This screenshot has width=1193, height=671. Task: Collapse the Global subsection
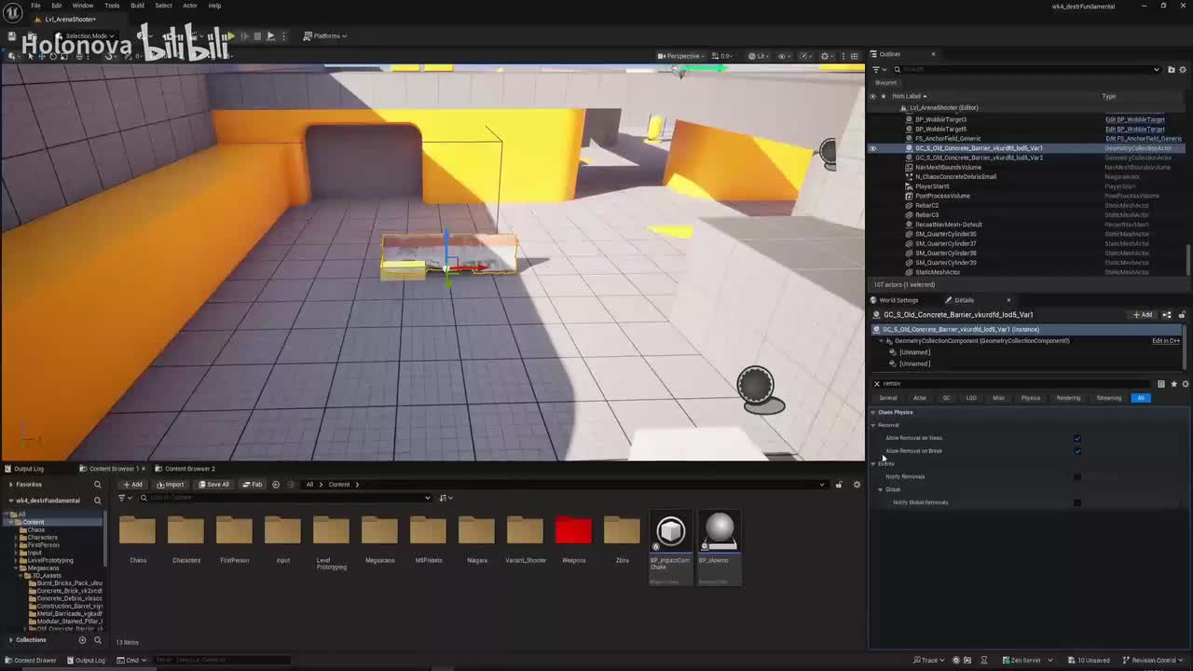coord(881,489)
